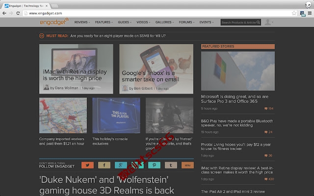Image resolution: width=314 pixels, height=196 pixels.
Task: Open the 'Hatred' hypocrite headline text
Action: (169, 144)
